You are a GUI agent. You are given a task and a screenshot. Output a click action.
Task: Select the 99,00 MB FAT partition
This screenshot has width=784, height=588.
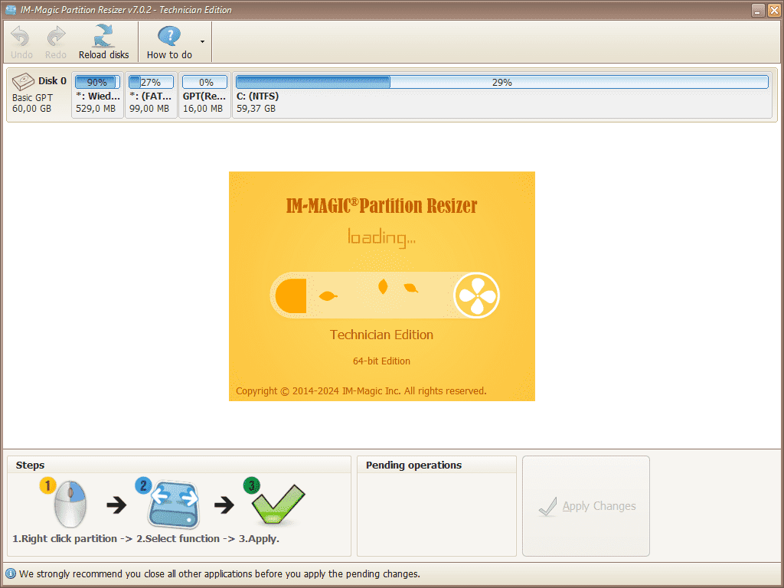coord(151,95)
